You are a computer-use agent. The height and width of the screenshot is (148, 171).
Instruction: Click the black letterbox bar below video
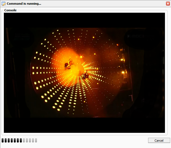84,125
